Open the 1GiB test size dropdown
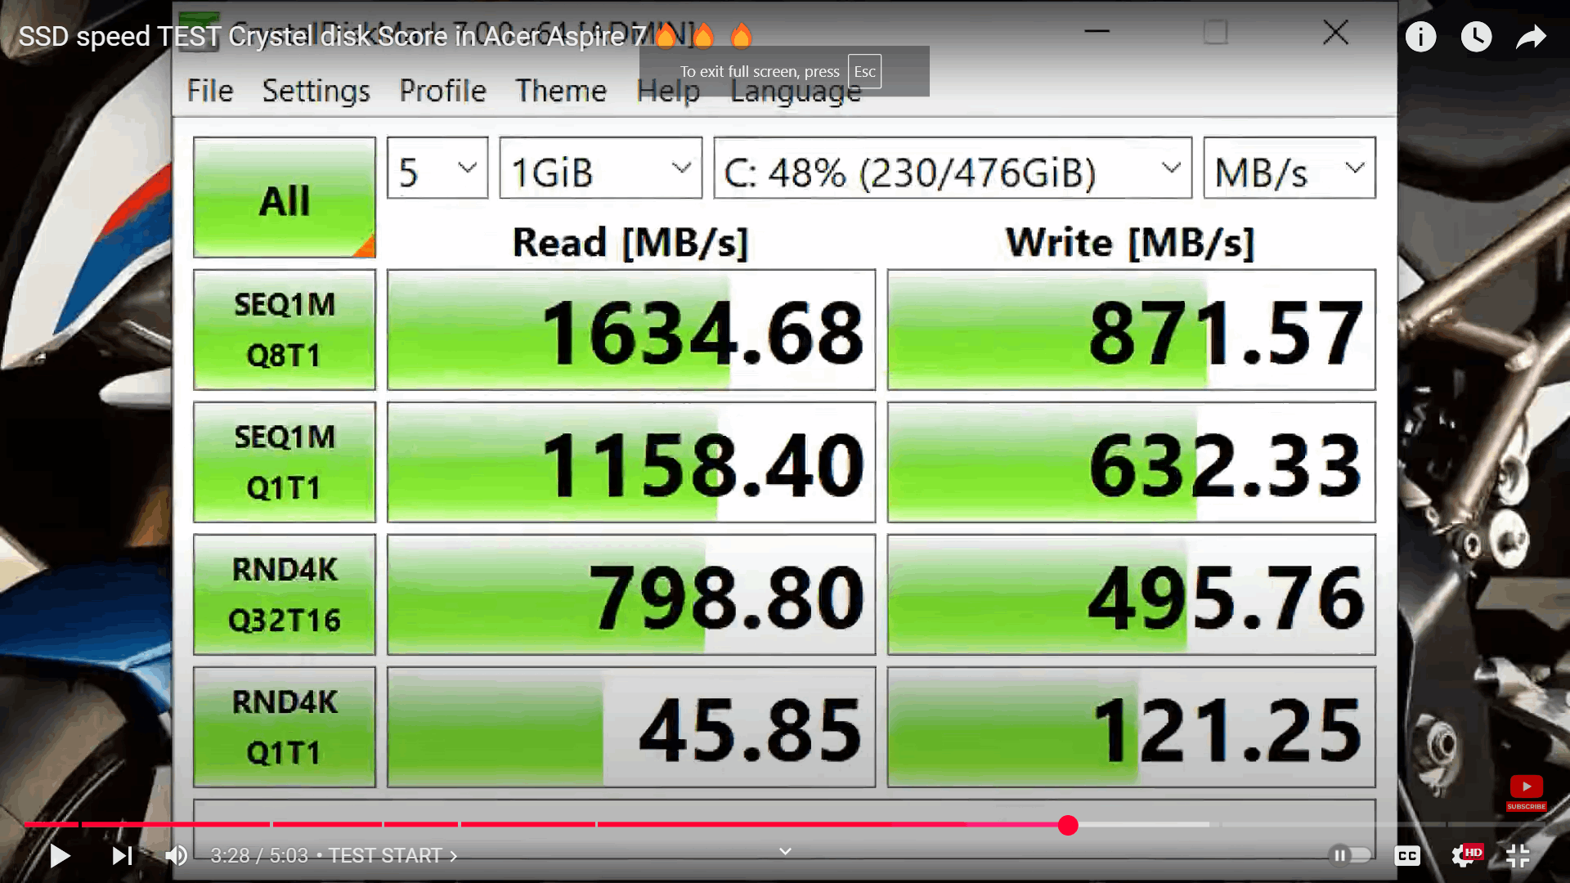Viewport: 1570px width, 883px height. tap(601, 168)
